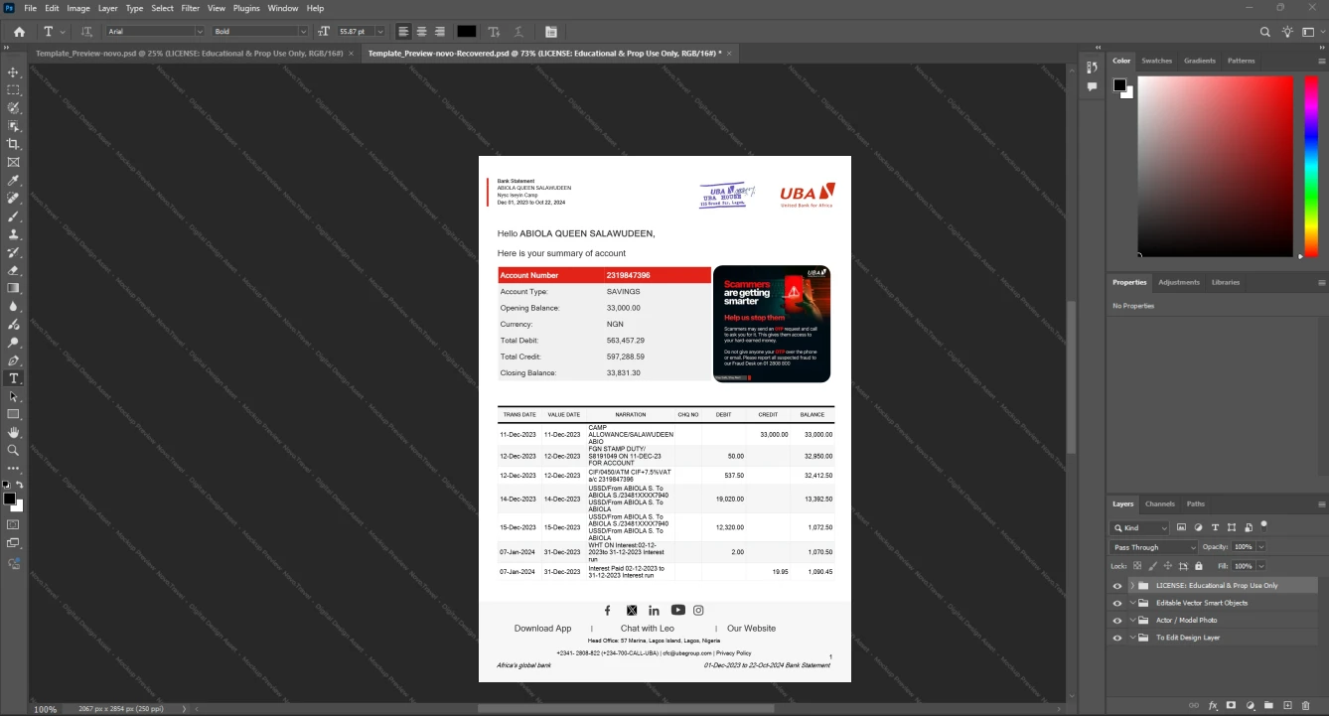This screenshot has width=1329, height=716.
Task: Hide the Editable Vector Smart Objects group
Action: [1117, 603]
